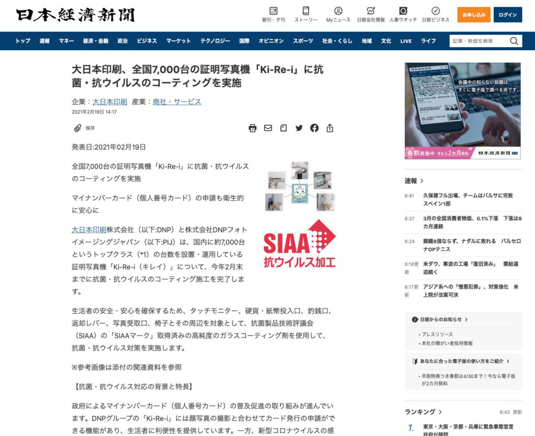535x436 pixels.
Task: Select the line ※参考画像は添付の関連資料を参照
Action: point(126,368)
